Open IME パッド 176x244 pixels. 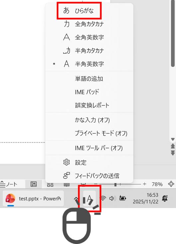[89, 92]
